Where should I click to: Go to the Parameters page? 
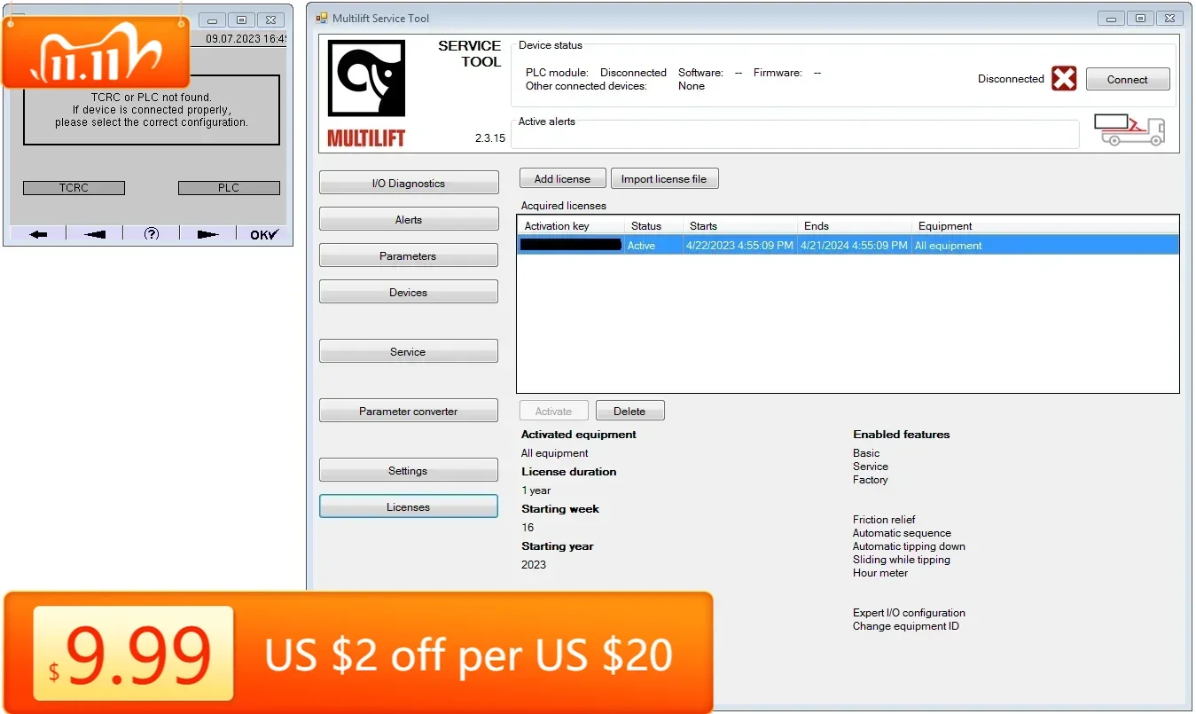409,255
